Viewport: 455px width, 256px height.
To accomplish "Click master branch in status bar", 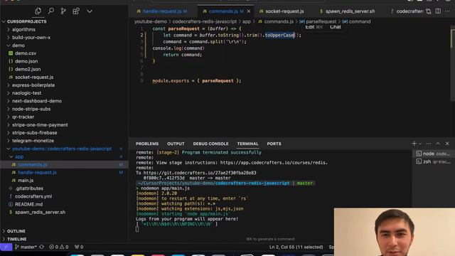I will [x=26, y=247].
